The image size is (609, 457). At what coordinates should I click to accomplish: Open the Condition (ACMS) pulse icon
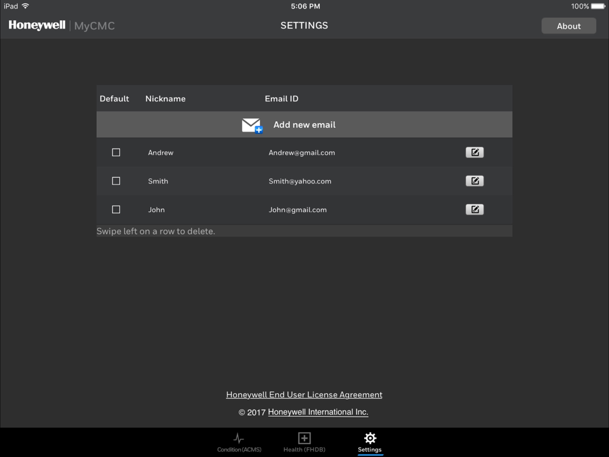click(x=239, y=438)
